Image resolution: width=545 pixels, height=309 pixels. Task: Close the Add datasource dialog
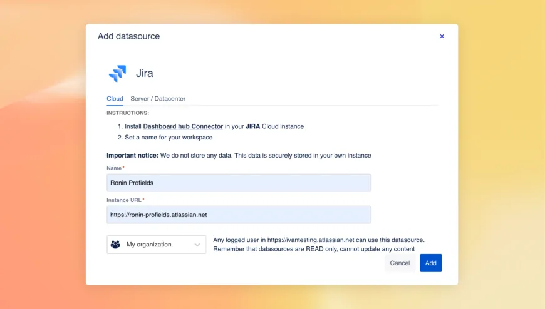pyautogui.click(x=442, y=36)
